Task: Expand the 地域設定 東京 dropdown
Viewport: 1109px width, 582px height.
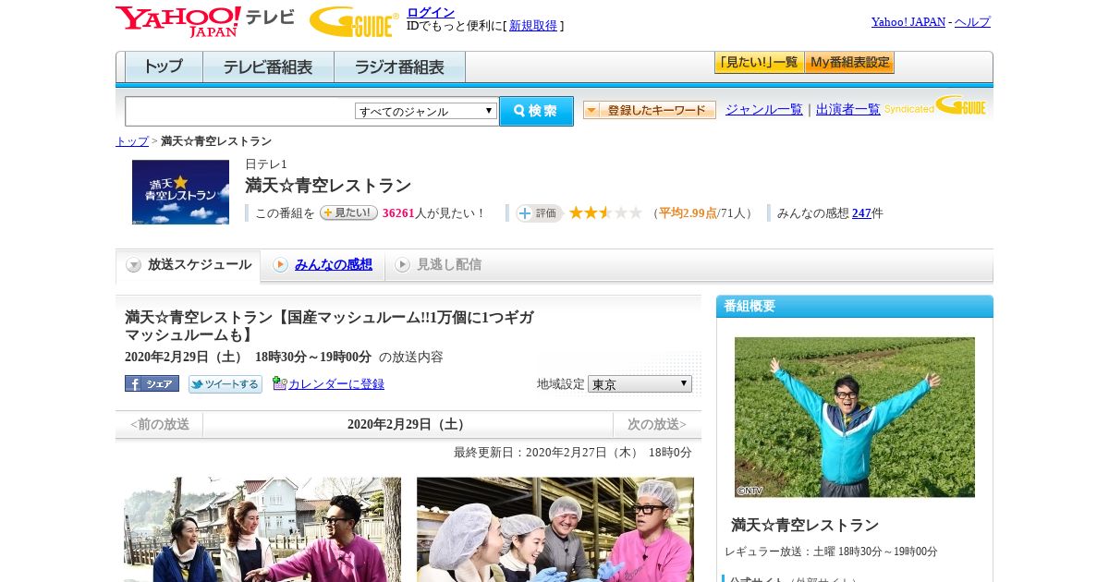Action: click(640, 383)
